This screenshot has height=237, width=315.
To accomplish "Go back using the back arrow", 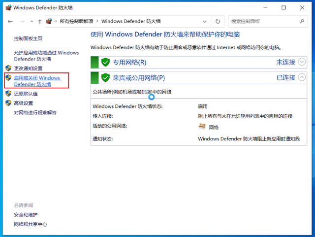I will pos(10,21).
